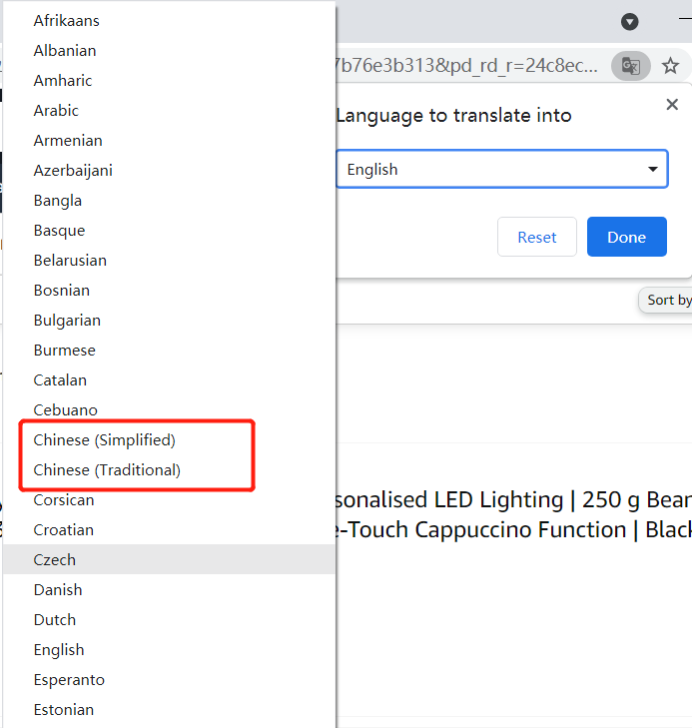Select Chinese (Traditional) option

tap(169, 470)
